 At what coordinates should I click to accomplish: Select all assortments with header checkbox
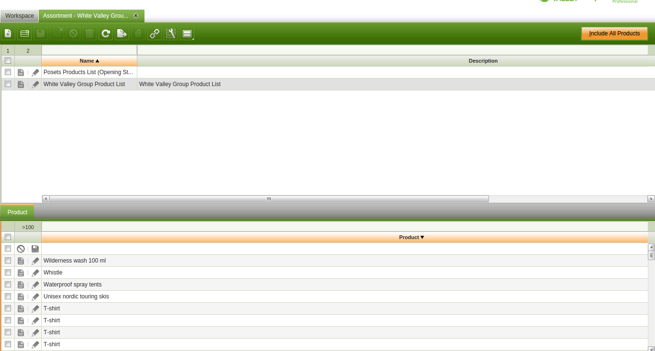(x=8, y=61)
